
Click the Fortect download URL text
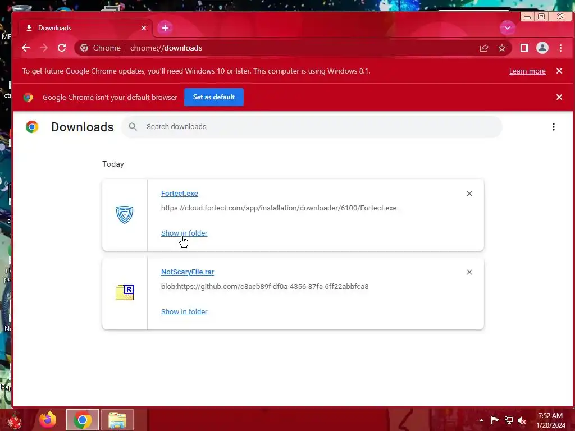(279, 208)
